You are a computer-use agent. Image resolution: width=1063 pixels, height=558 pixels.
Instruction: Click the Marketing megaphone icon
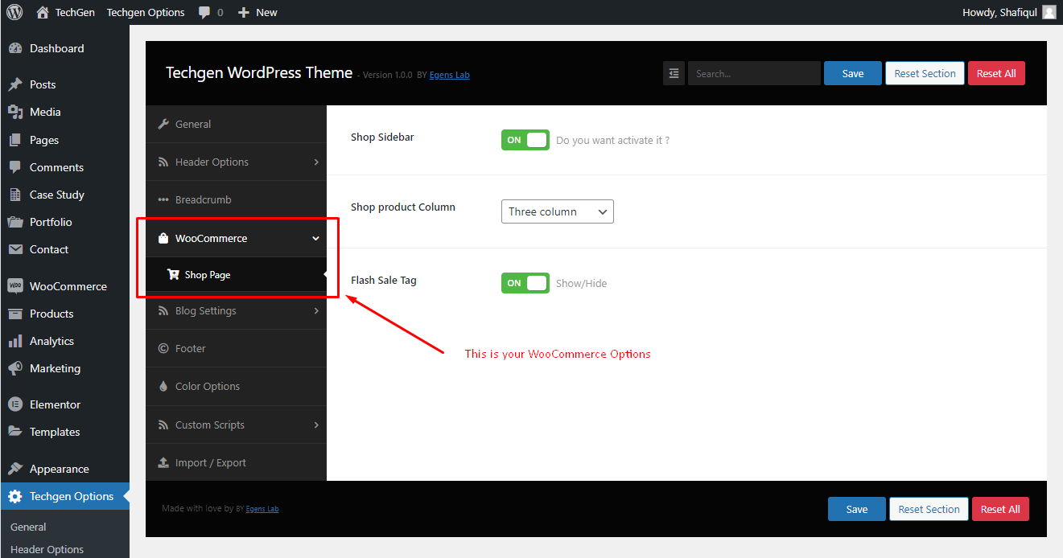click(15, 368)
